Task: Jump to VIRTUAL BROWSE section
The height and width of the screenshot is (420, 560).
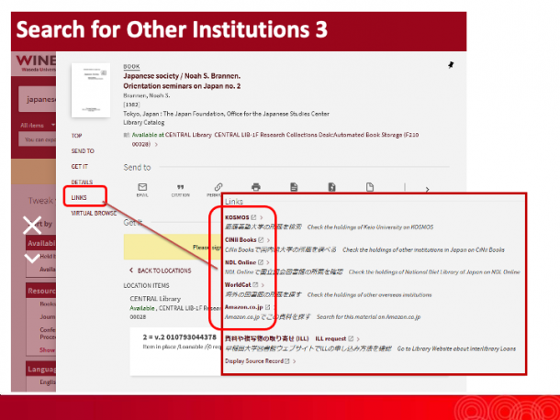Action: (94, 213)
